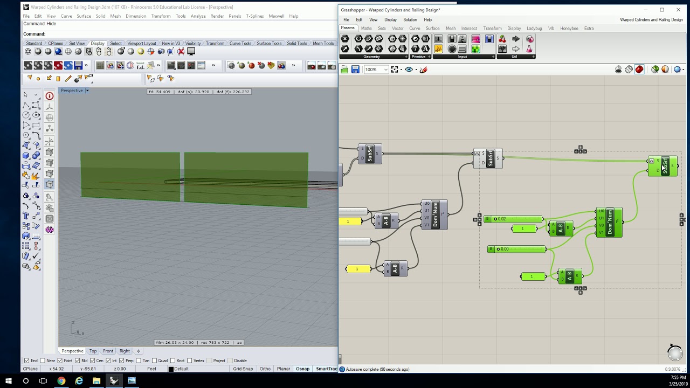The image size is (690, 388).
Task: Click the purple gear icon in Rhino sidebar
Action: (50, 230)
